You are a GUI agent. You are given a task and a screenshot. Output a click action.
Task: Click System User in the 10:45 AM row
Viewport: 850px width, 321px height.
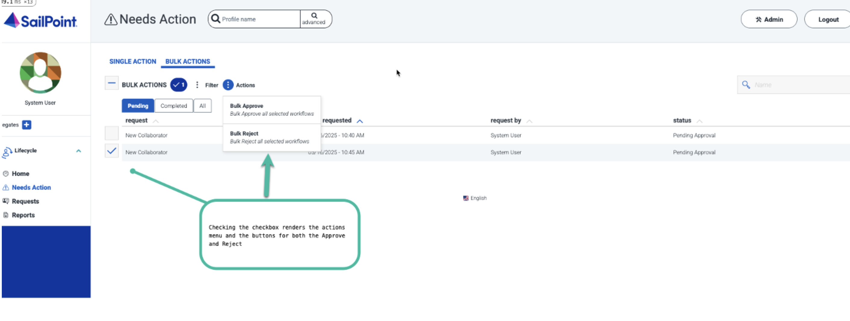click(506, 152)
